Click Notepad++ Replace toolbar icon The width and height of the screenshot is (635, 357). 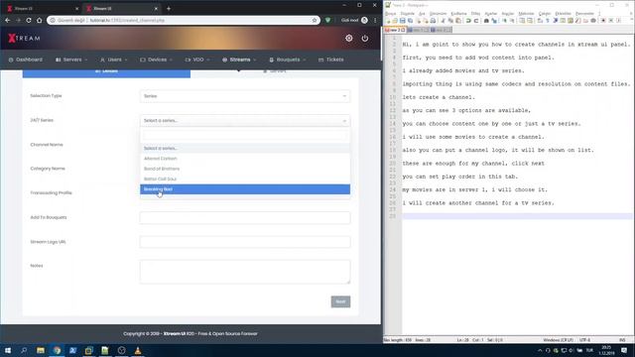coord(494,21)
